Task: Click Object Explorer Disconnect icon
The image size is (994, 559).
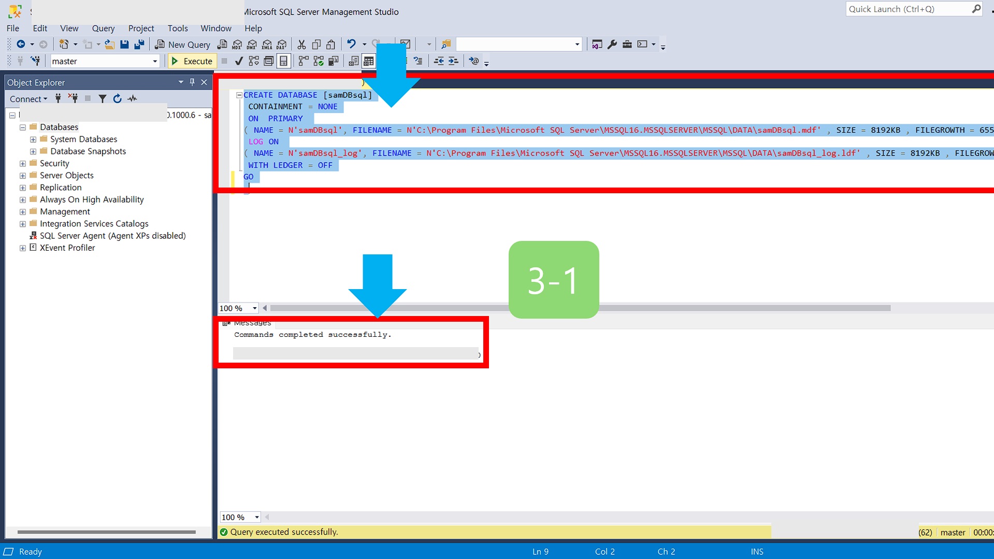Action: pos(73,98)
